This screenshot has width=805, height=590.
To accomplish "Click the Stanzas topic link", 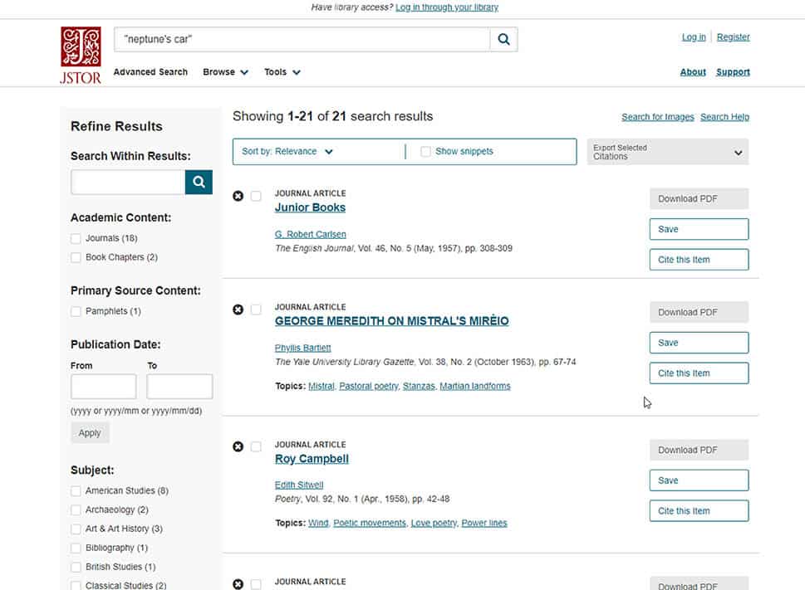I will tap(419, 386).
